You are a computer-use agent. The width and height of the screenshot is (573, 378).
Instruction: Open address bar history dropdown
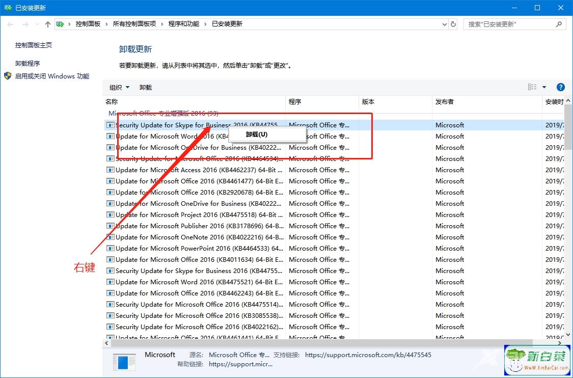click(444, 24)
